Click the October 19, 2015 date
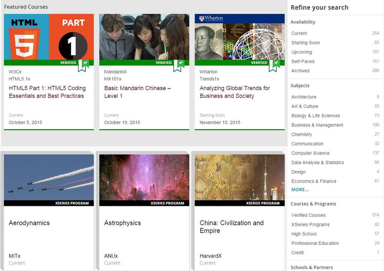 [122, 122]
